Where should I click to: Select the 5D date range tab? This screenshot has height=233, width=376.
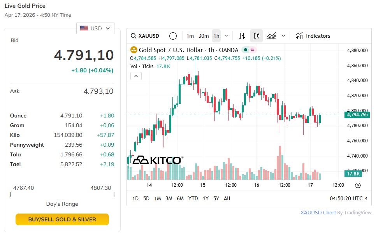coord(146,198)
